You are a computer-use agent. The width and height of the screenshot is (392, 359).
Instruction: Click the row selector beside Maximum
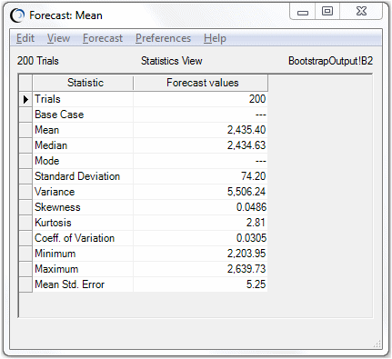coord(25,269)
